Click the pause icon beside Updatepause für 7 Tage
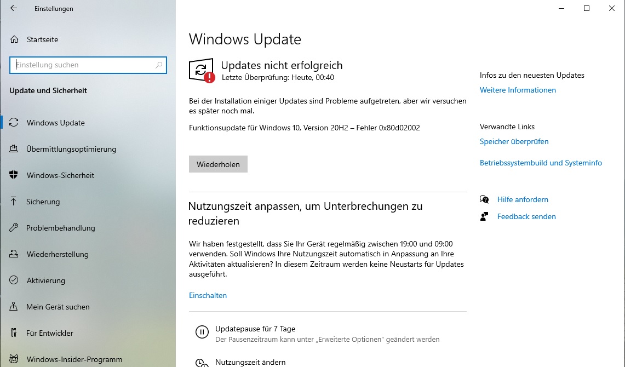The height and width of the screenshot is (367, 625). 202,332
